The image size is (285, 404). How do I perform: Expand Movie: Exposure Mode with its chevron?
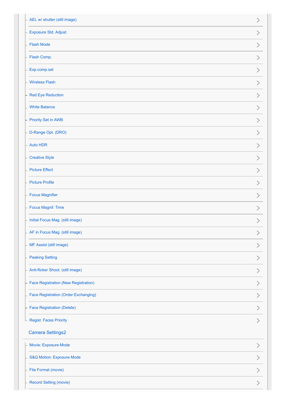pyautogui.click(x=258, y=346)
